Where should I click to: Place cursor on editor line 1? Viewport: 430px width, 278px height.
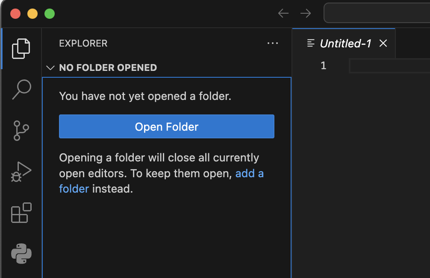pyautogui.click(x=389, y=66)
